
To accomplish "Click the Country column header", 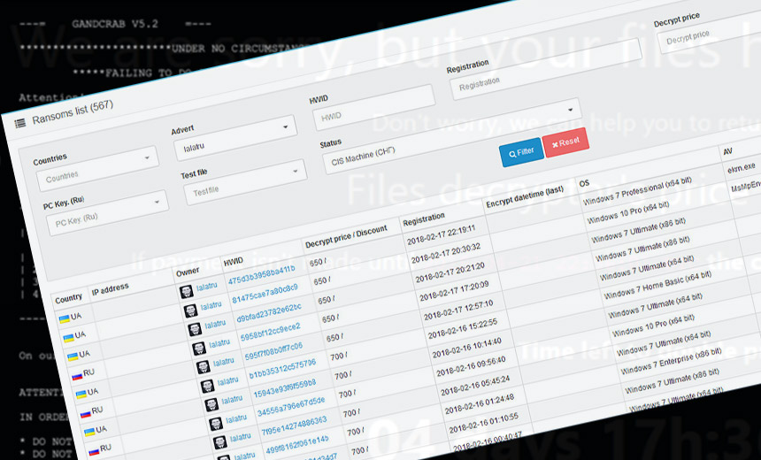I will pos(68,298).
